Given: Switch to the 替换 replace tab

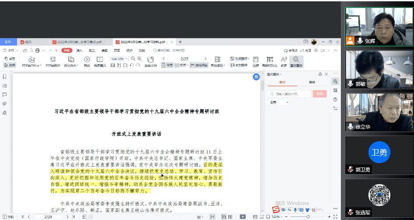Looking at the screenshot, I should (312, 82).
